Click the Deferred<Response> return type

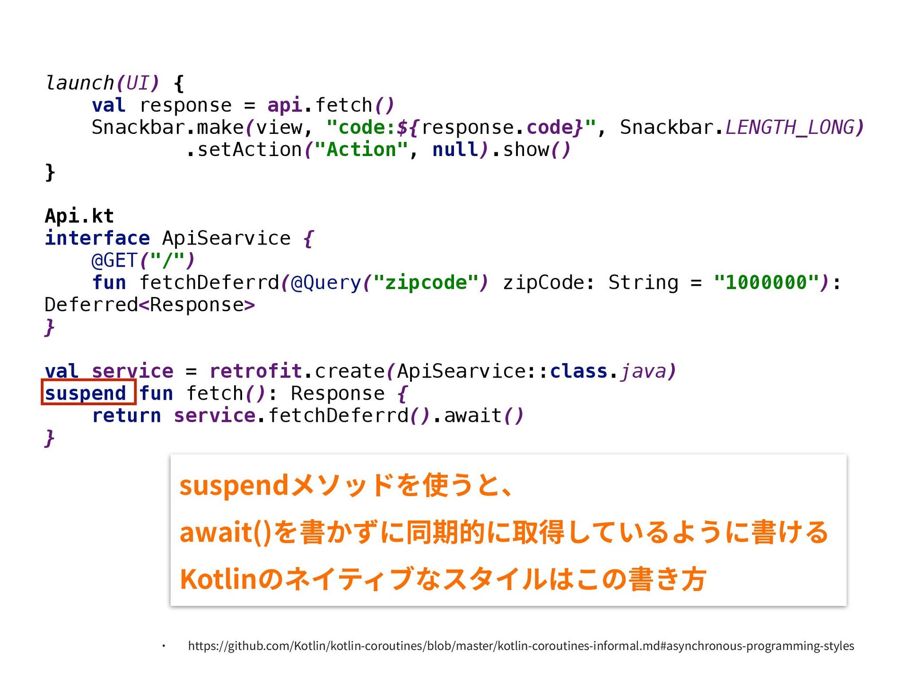click(149, 305)
